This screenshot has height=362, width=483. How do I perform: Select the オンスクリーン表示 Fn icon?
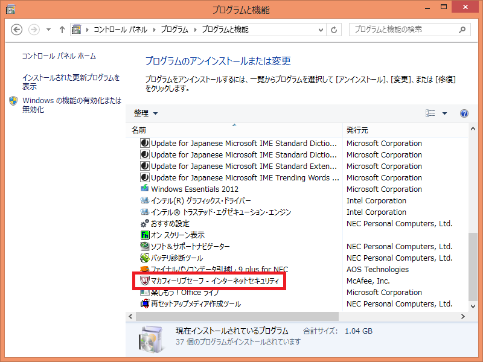pos(144,235)
